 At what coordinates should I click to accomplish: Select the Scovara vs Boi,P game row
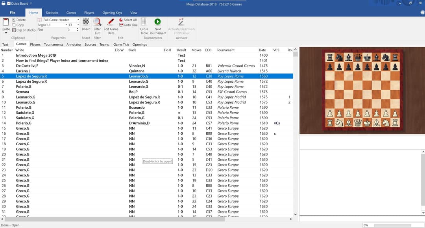coord(146,92)
